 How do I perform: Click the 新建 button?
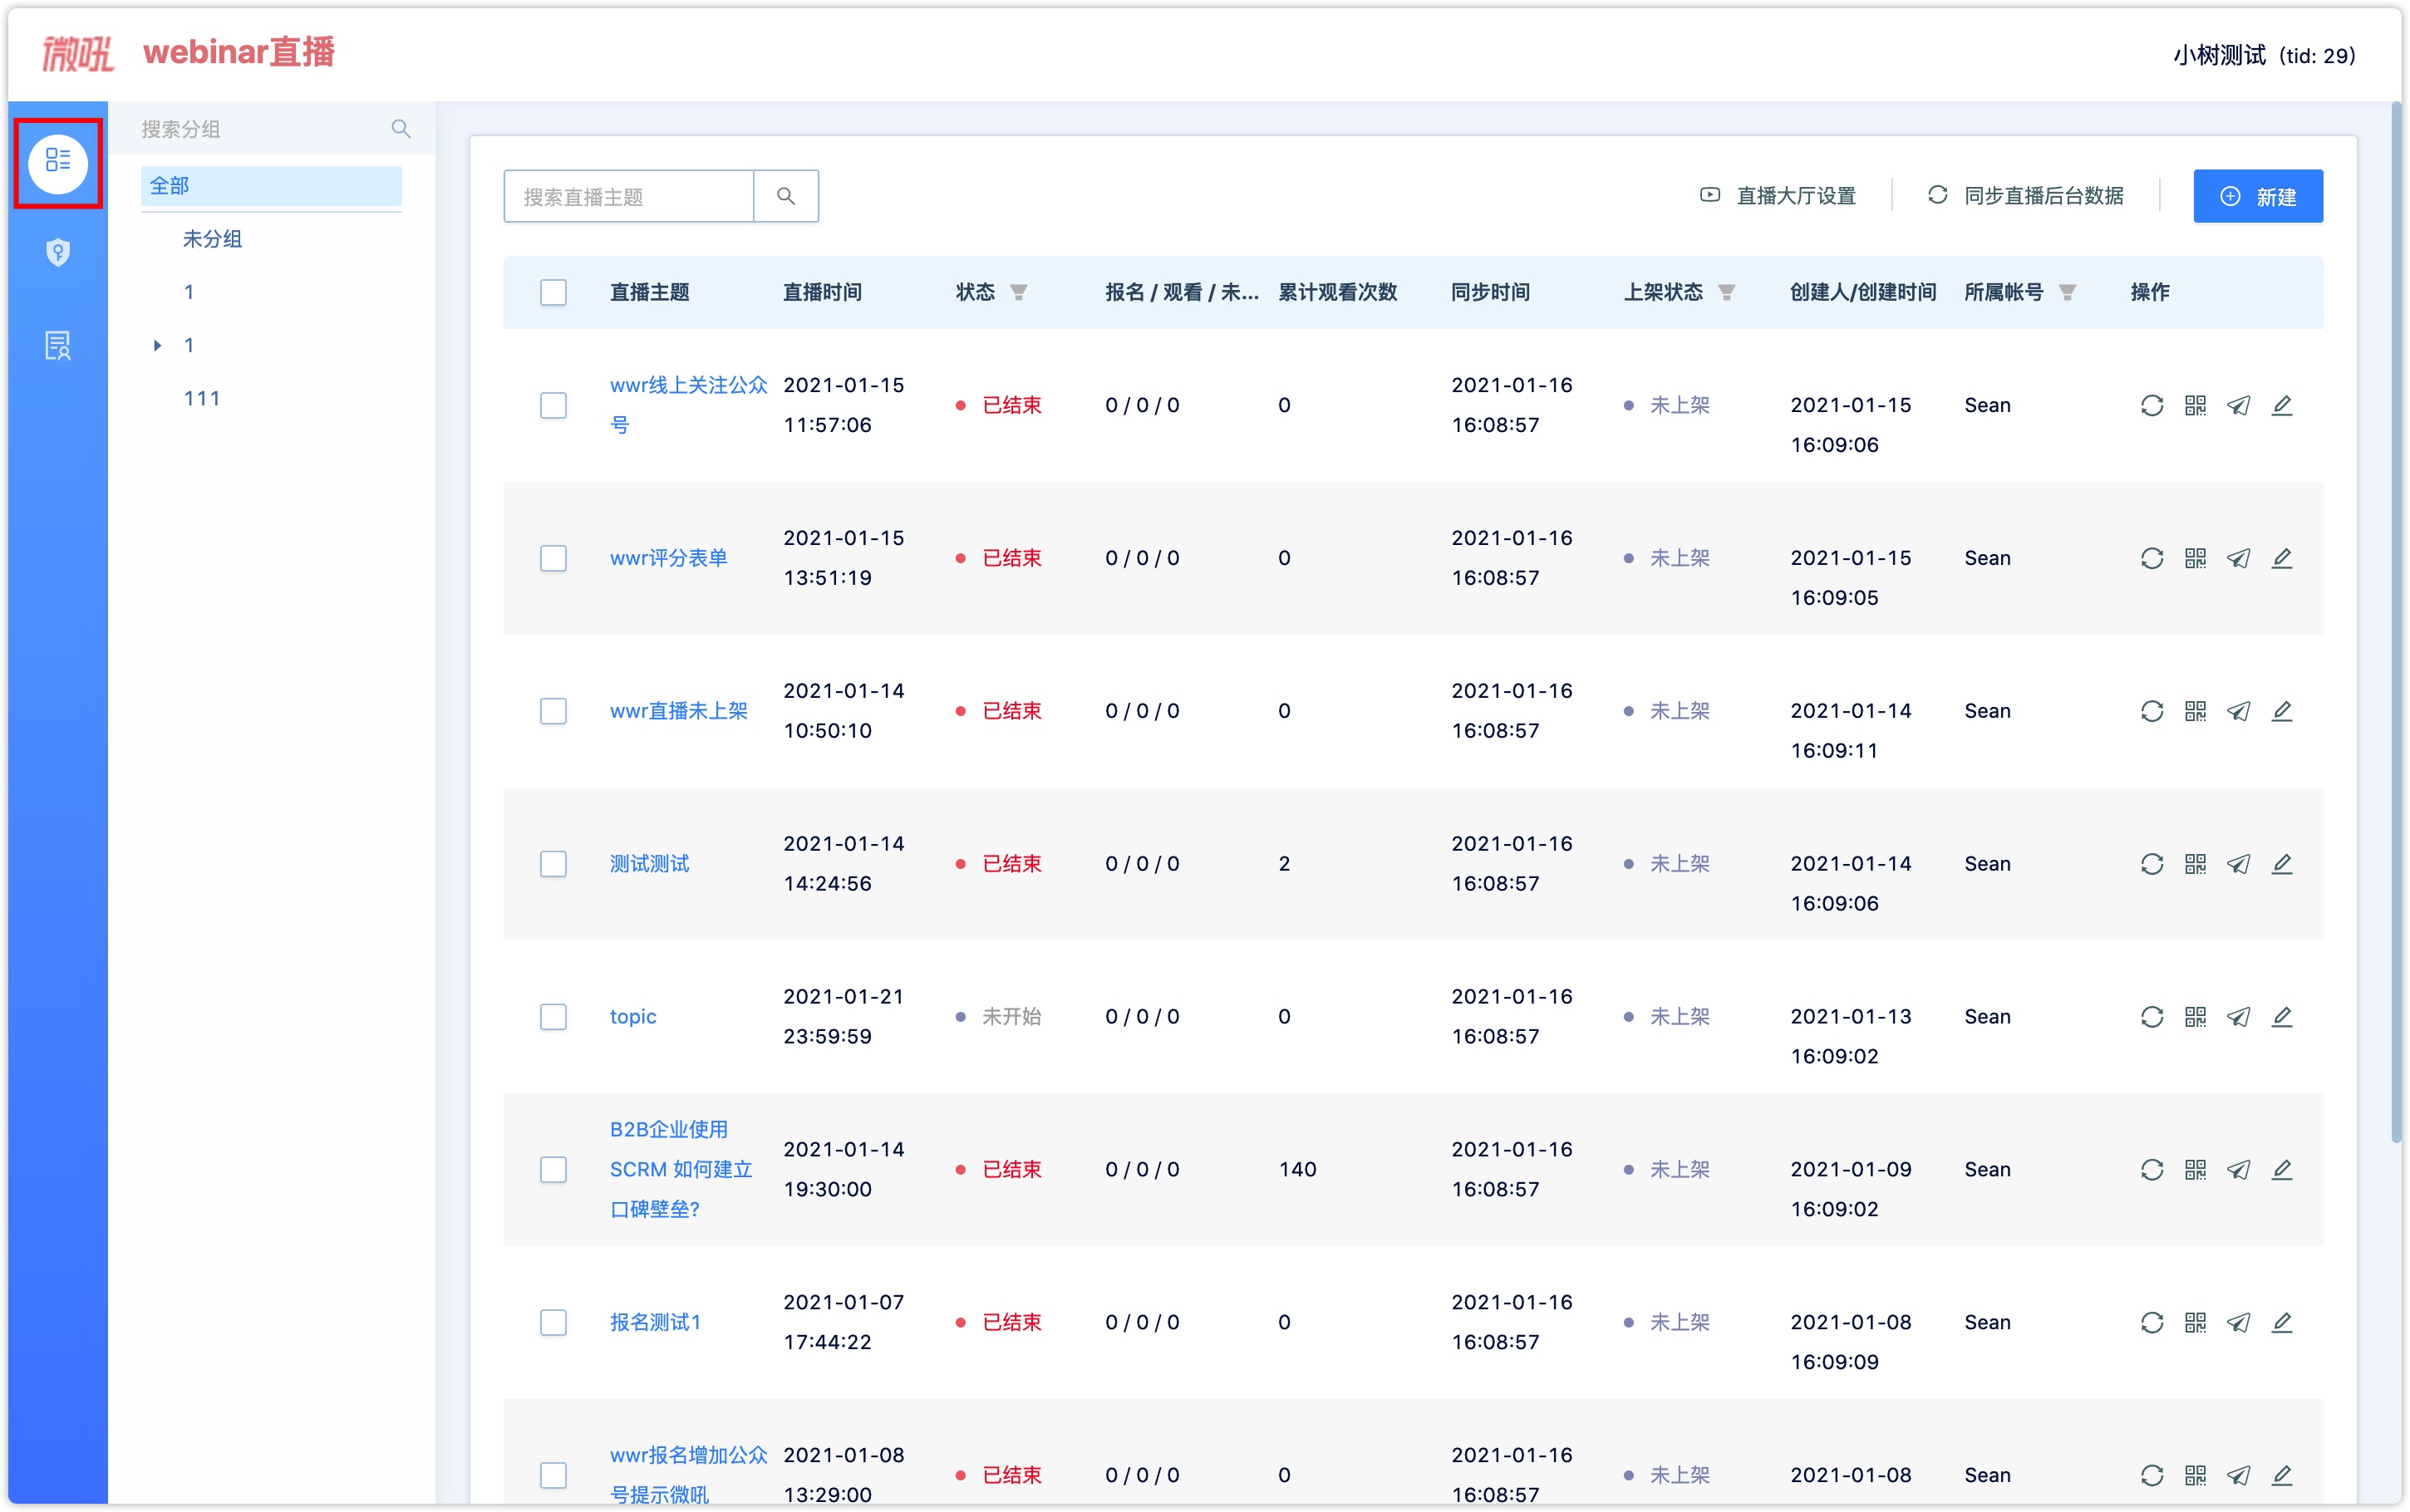(2257, 196)
